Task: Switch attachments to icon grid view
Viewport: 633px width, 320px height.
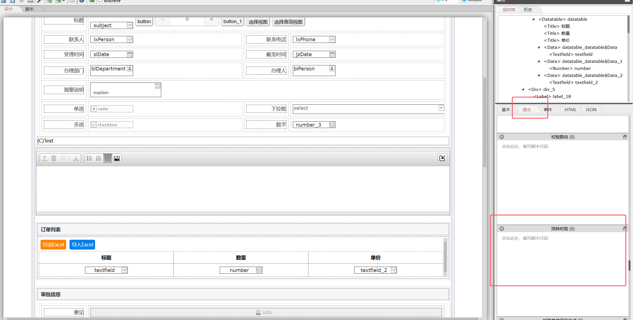Action: coord(107,158)
